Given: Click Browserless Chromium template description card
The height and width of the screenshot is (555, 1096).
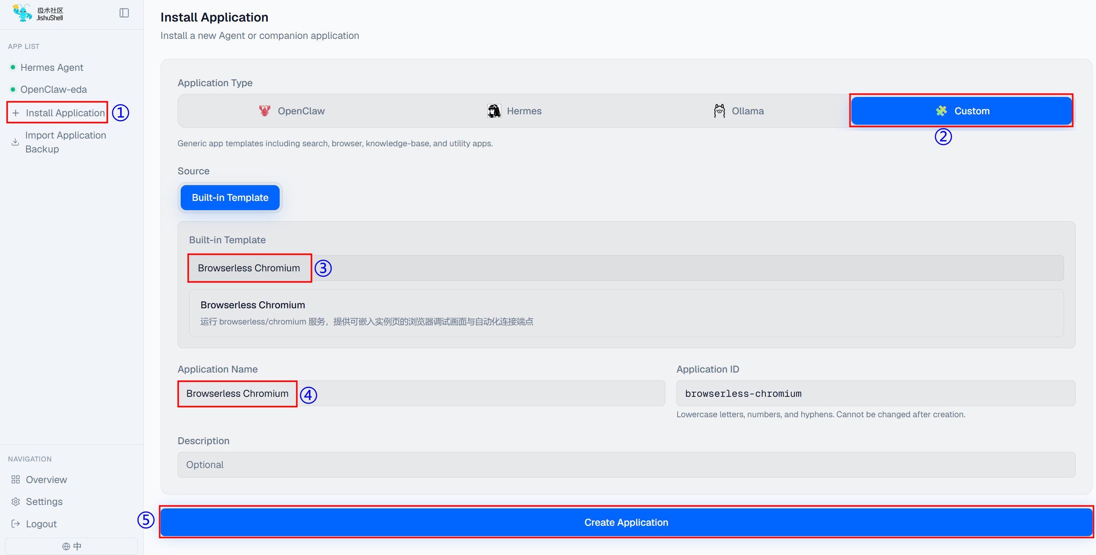Looking at the screenshot, I should point(626,313).
